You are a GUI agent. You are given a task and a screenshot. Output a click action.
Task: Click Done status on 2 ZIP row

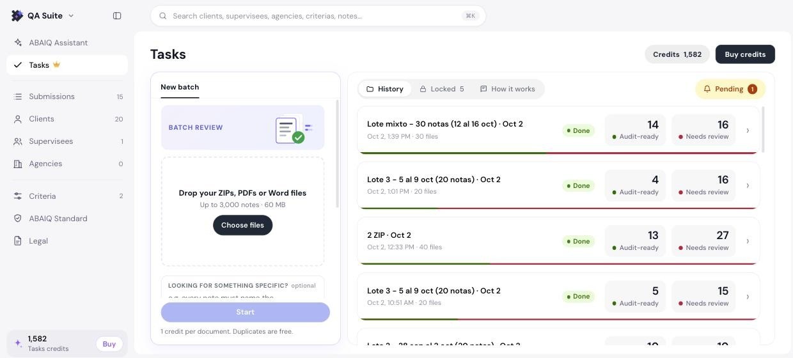click(x=578, y=241)
